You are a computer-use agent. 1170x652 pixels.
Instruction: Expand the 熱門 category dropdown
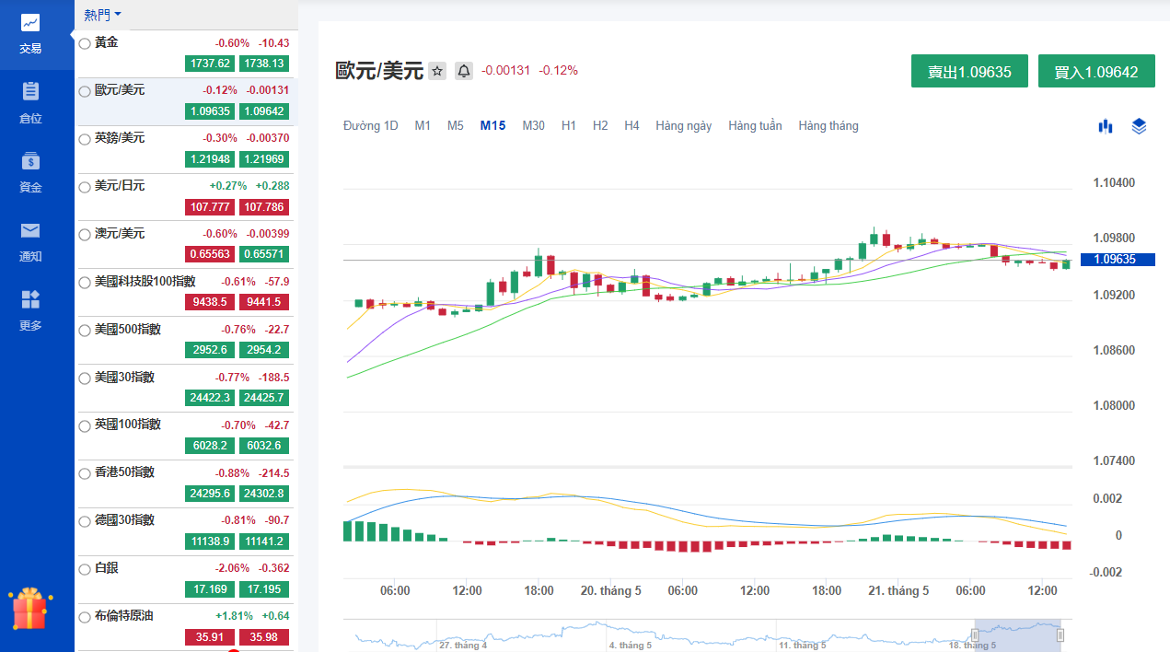click(x=102, y=15)
